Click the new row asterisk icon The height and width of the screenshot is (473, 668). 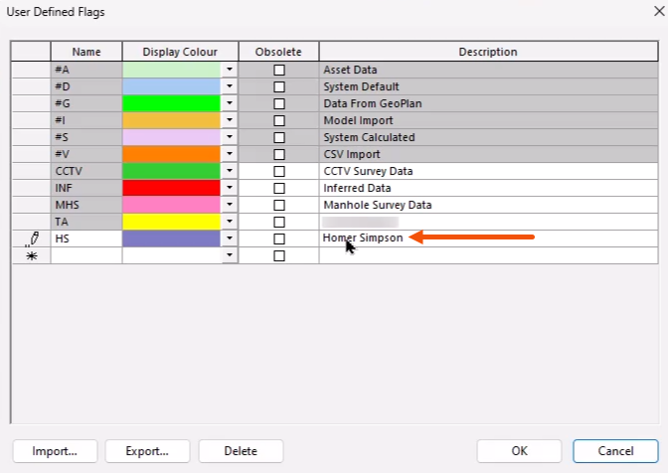pyautogui.click(x=32, y=255)
